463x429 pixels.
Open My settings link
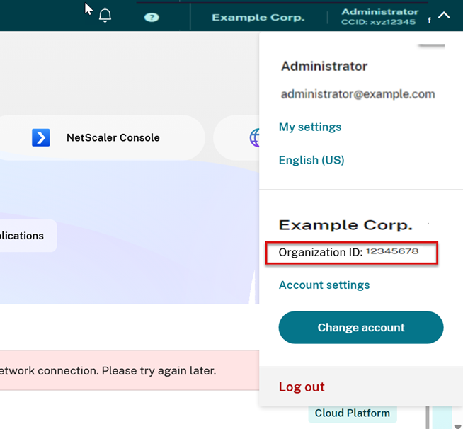pos(310,127)
